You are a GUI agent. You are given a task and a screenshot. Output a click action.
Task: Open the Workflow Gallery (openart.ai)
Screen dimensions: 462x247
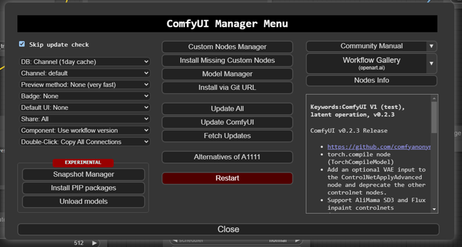point(366,63)
